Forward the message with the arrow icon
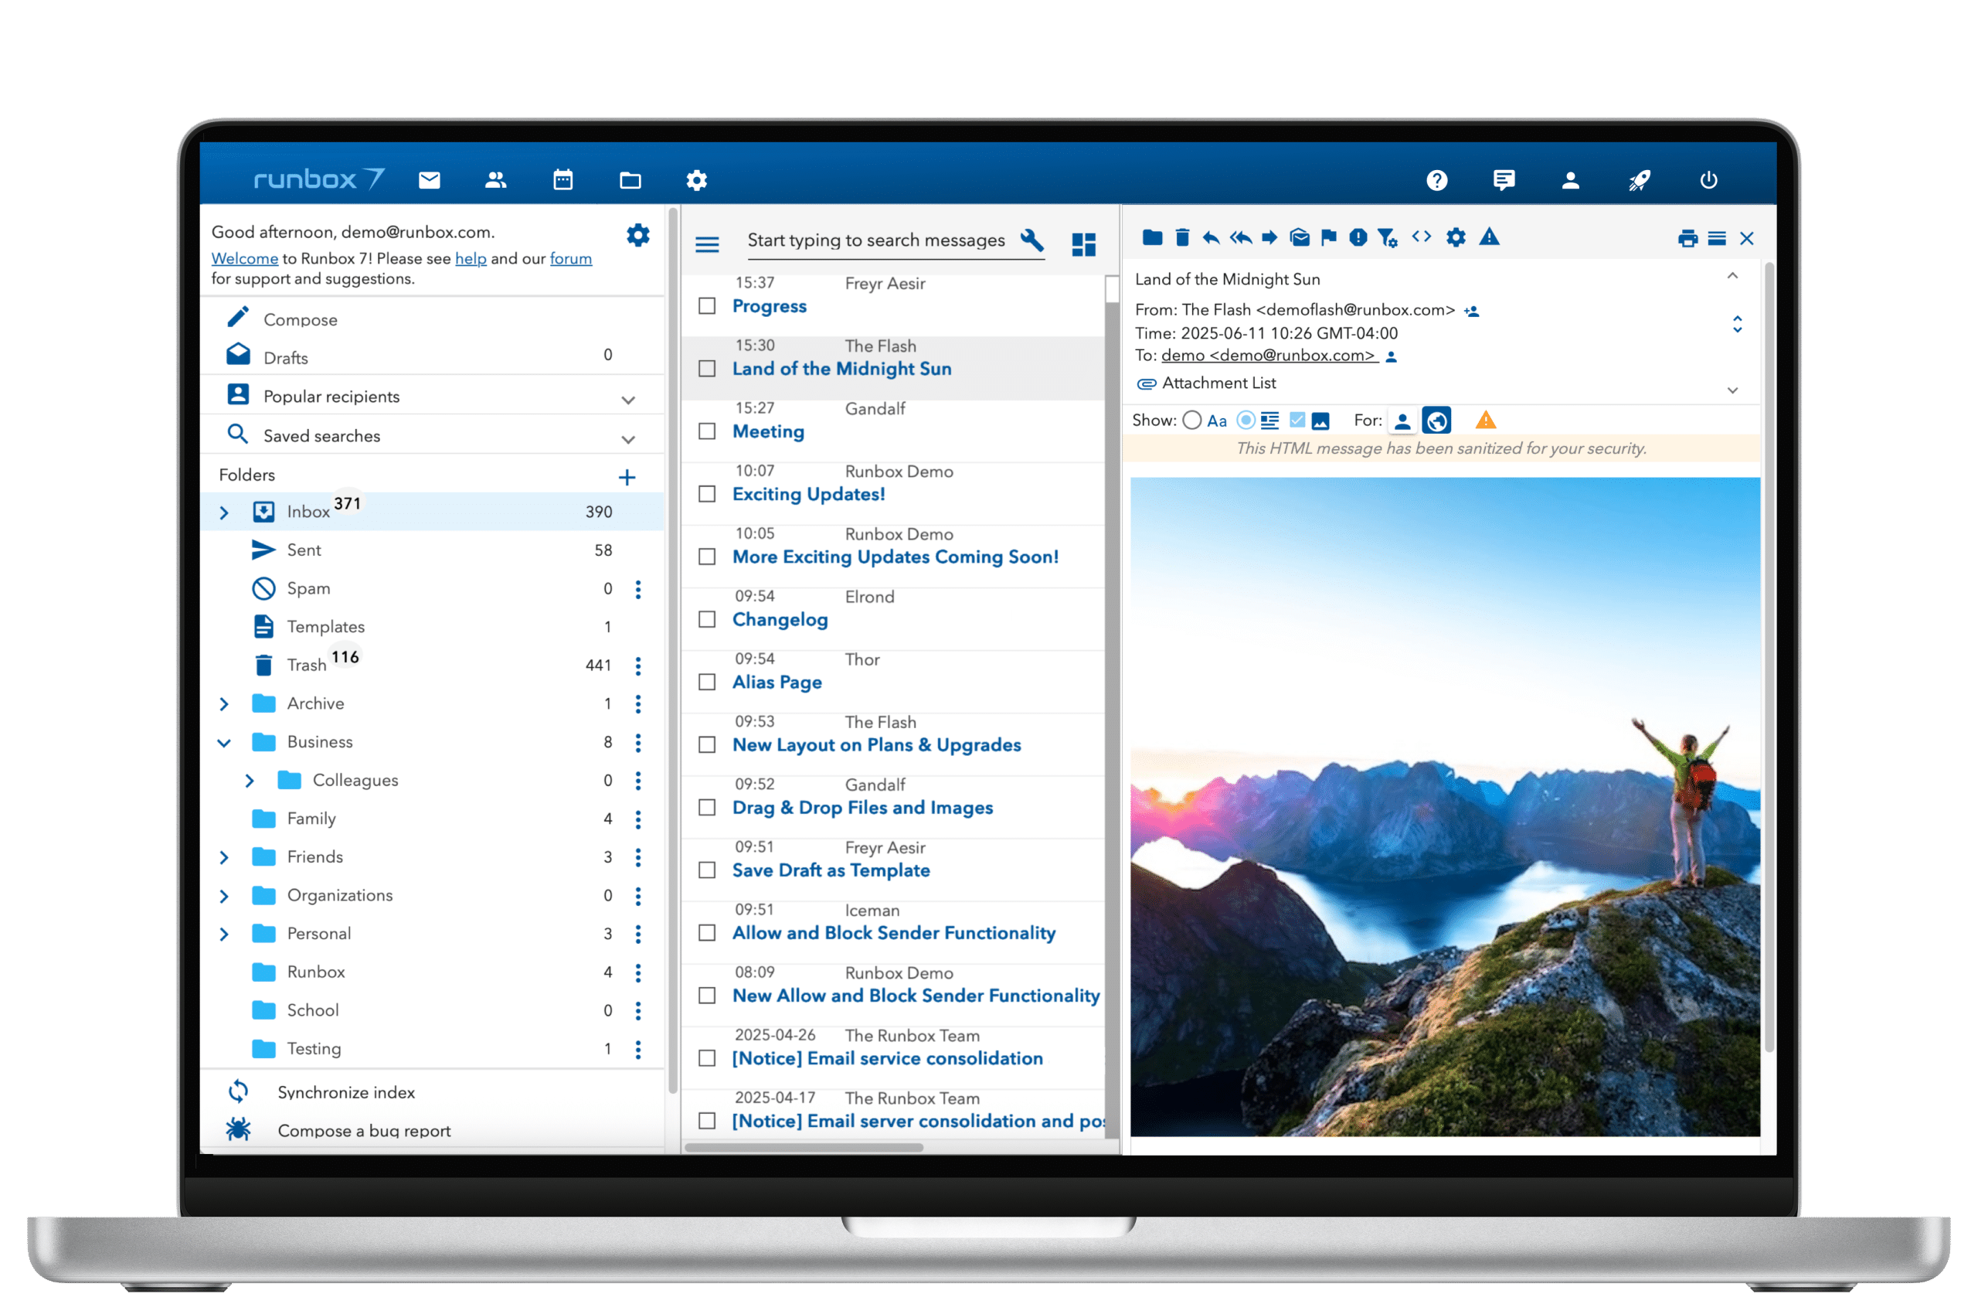Image resolution: width=1978 pixels, height=1304 pixels. click(x=1269, y=238)
